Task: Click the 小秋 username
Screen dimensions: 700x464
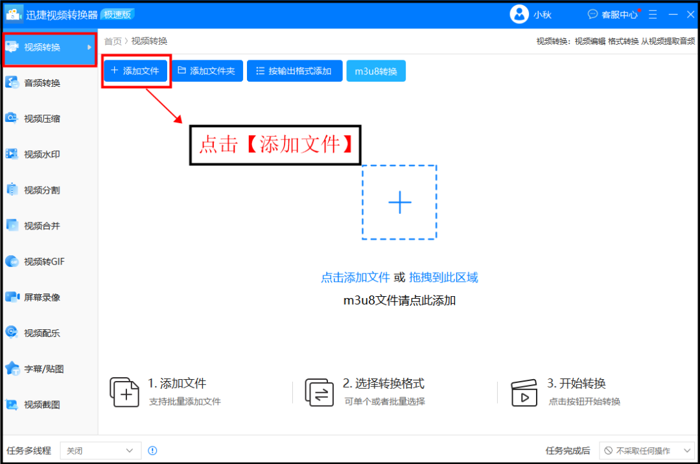Action: click(543, 15)
